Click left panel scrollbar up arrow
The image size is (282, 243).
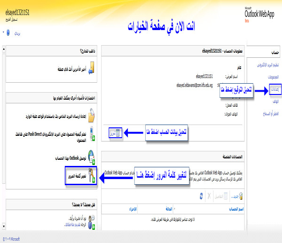pyautogui.click(x=3, y=48)
